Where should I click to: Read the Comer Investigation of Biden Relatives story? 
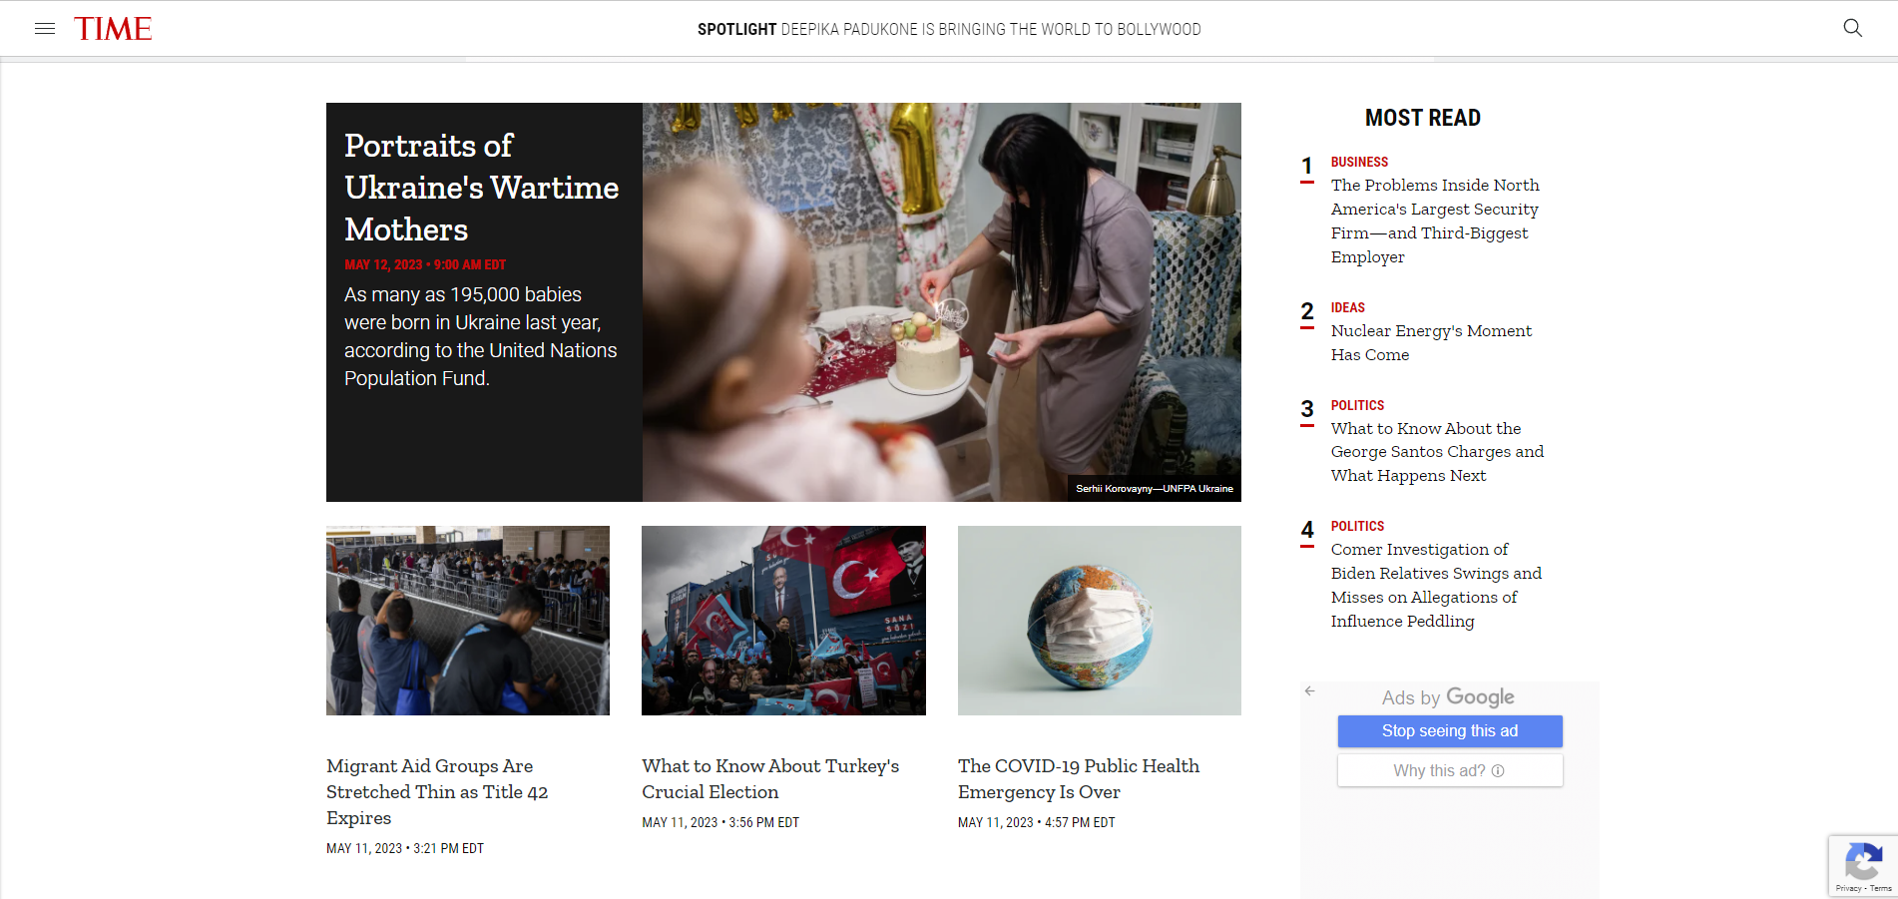tap(1436, 585)
